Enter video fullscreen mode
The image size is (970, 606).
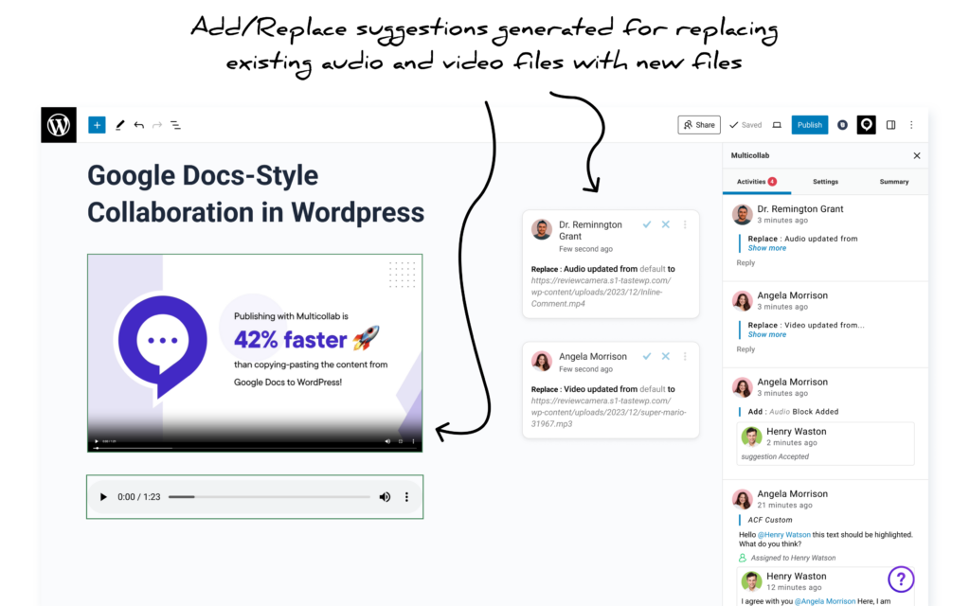[x=401, y=441]
